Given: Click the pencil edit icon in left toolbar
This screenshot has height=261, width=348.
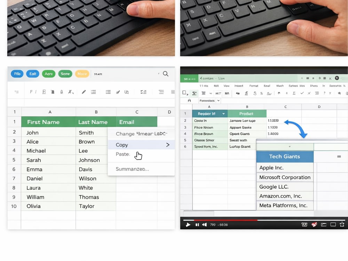Looking at the screenshot, I should pyautogui.click(x=84, y=92).
